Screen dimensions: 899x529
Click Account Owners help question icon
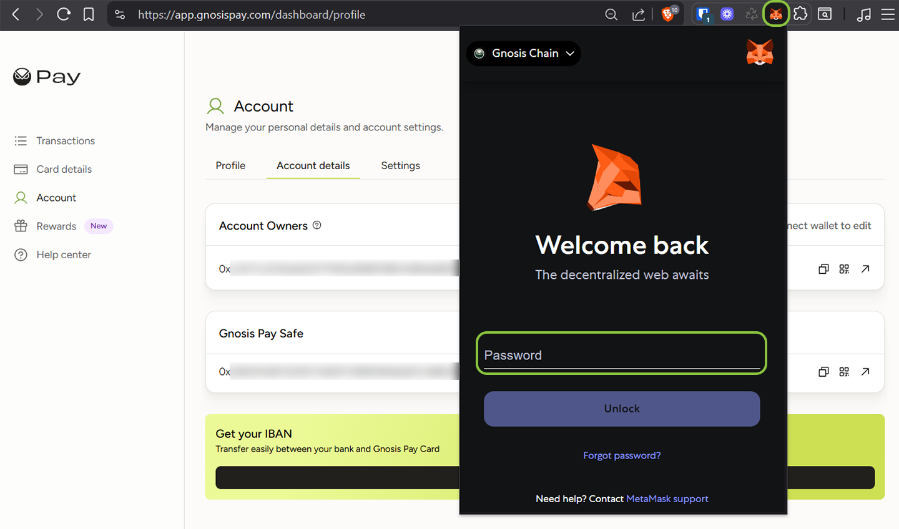pos(317,225)
